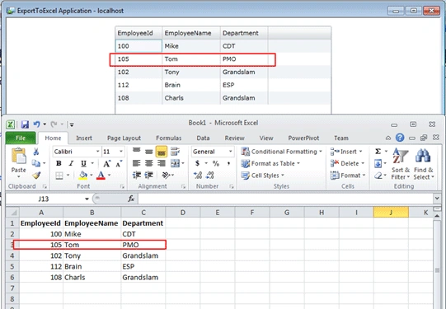Expand the Conditional Formatting menu
Viewport: 446px width, 309px height.
pos(281,152)
